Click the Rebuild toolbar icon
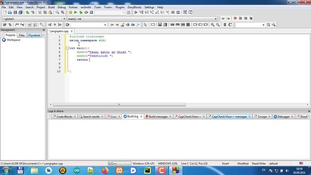Image resolution: width=311 pixels, height=175 pixels. pyautogui.click(x=86, y=12)
